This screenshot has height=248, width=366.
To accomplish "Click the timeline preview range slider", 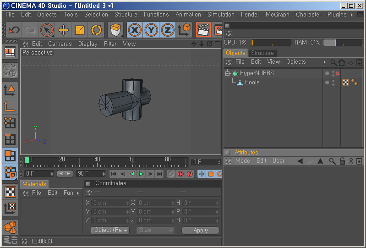I will (65, 174).
